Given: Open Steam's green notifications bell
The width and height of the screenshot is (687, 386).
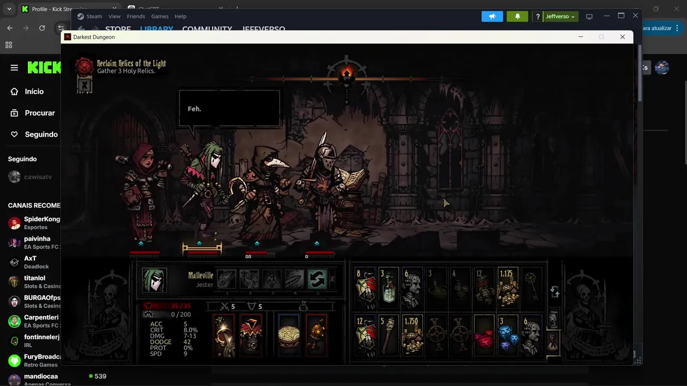Looking at the screenshot, I should [517, 17].
